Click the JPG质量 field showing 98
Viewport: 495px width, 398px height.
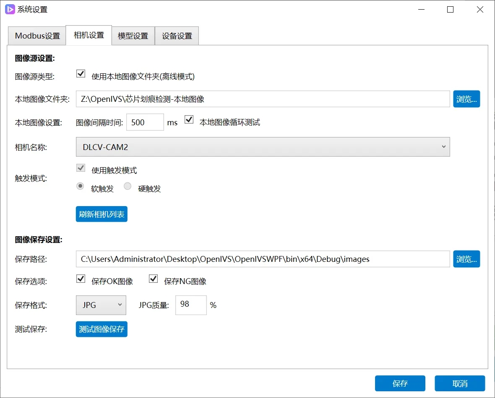coord(191,305)
